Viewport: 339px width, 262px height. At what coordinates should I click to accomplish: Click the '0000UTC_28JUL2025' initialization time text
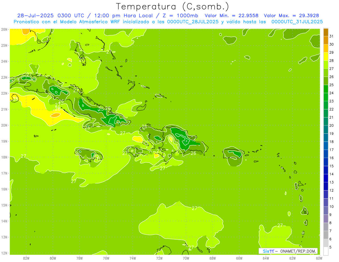193,22
